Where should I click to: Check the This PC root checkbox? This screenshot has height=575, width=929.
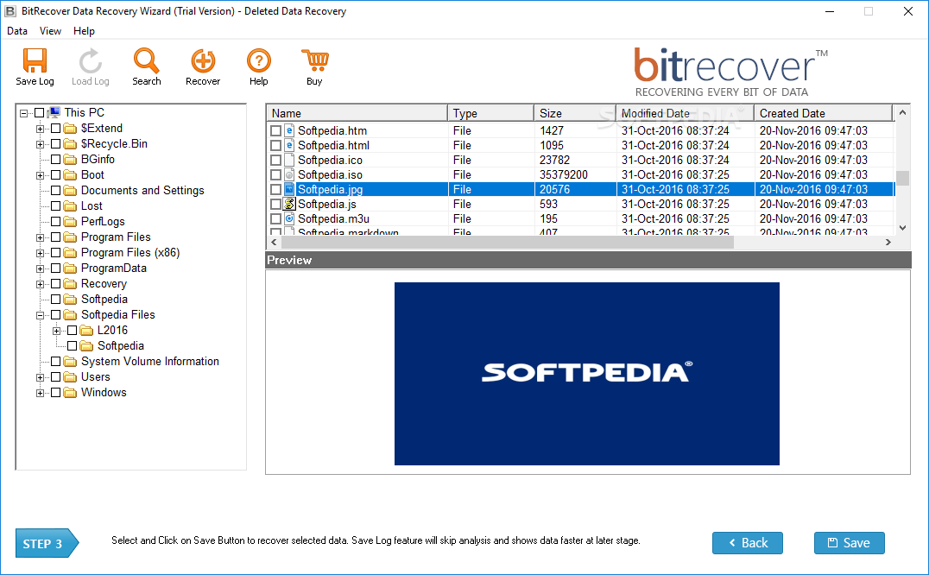pyautogui.click(x=39, y=112)
